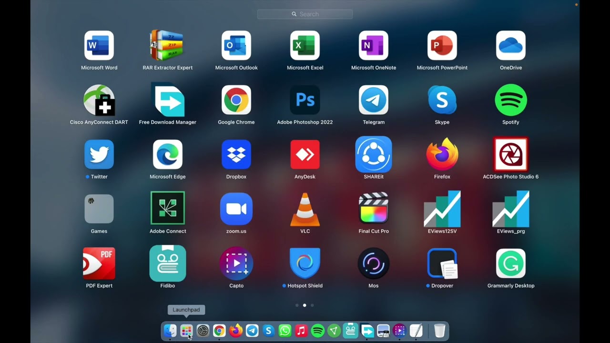The height and width of the screenshot is (343, 610).
Task: Click Free Download Manager Dock icon
Action: 367,331
